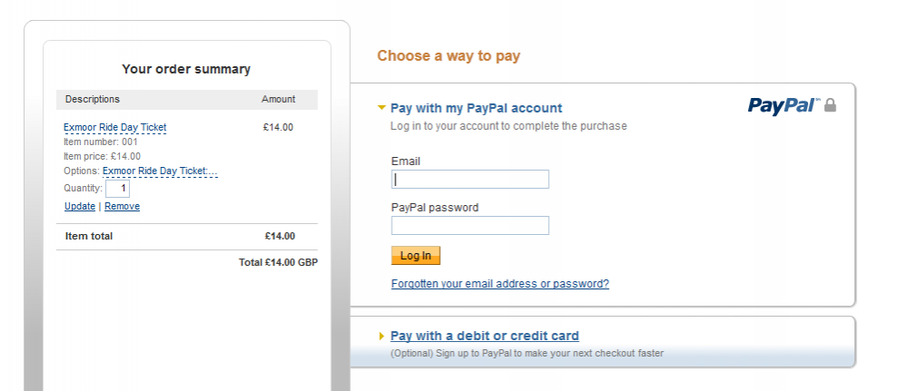Focus the Email input field
This screenshot has height=391, width=898.
tap(470, 180)
